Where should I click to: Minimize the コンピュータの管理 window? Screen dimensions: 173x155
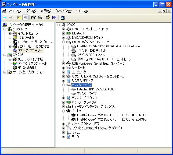(156, 5)
